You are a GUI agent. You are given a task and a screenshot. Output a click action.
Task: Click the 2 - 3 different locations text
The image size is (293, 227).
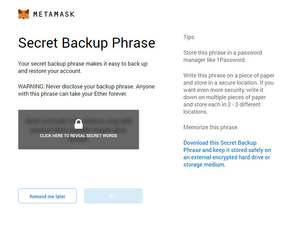[229, 104]
